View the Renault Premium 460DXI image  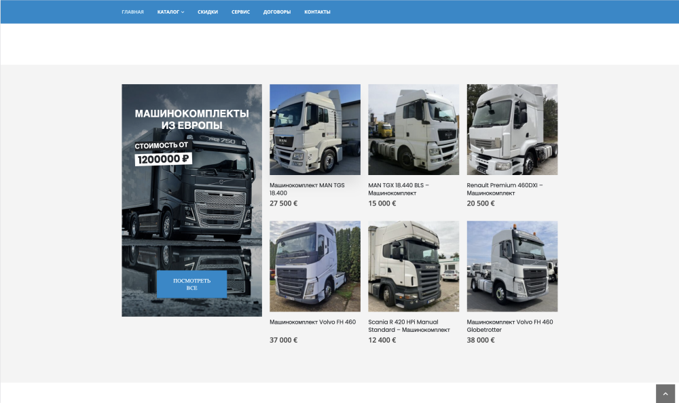tap(512, 130)
